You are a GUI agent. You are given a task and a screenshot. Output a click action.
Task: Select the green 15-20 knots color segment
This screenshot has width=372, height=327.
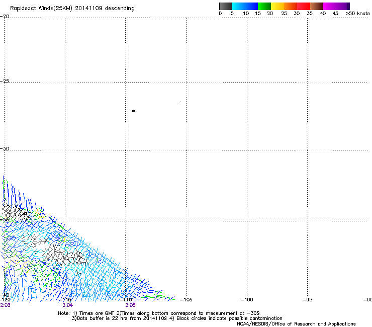(264, 6)
